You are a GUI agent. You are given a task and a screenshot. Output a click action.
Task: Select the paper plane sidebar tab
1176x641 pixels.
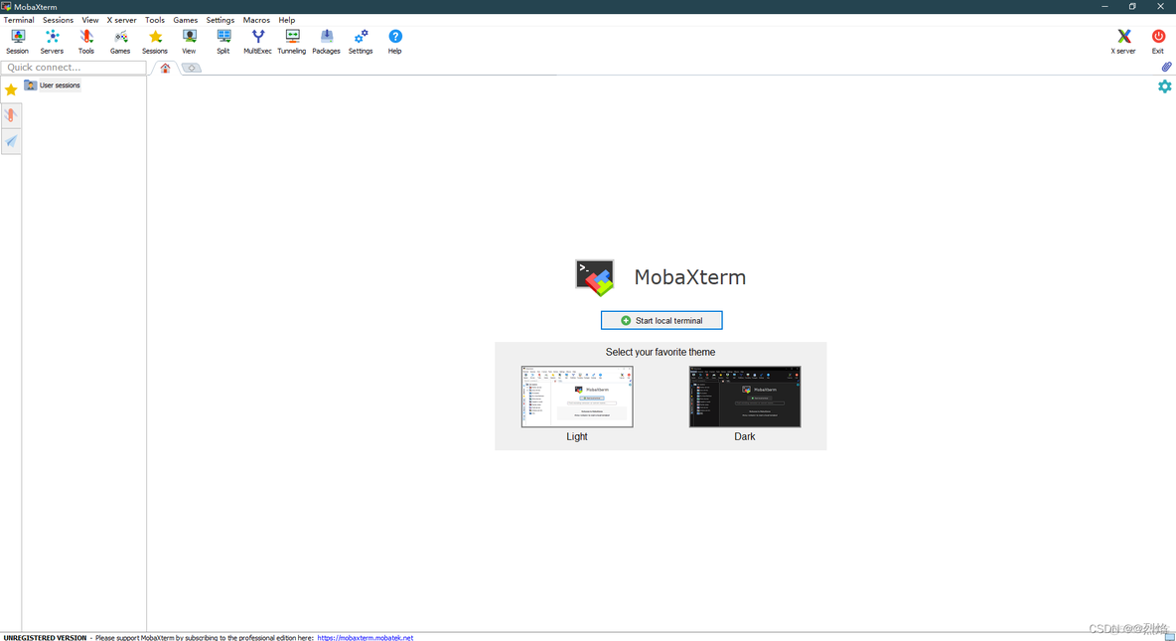(x=11, y=141)
